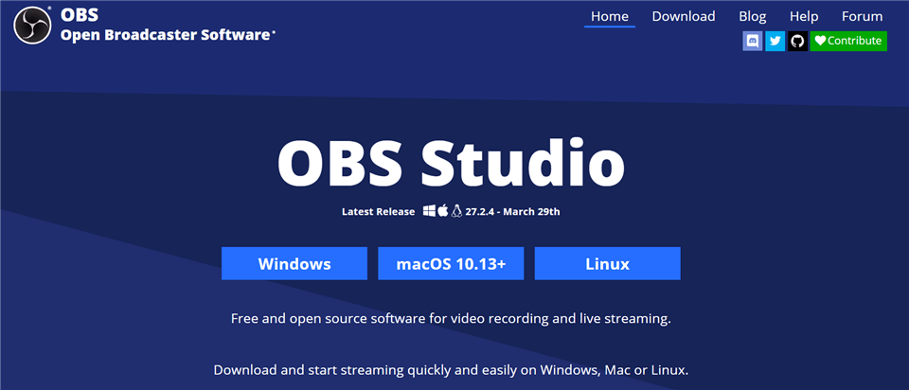Click the Apple logo beside Latest Release
The height and width of the screenshot is (390, 909).
443,211
